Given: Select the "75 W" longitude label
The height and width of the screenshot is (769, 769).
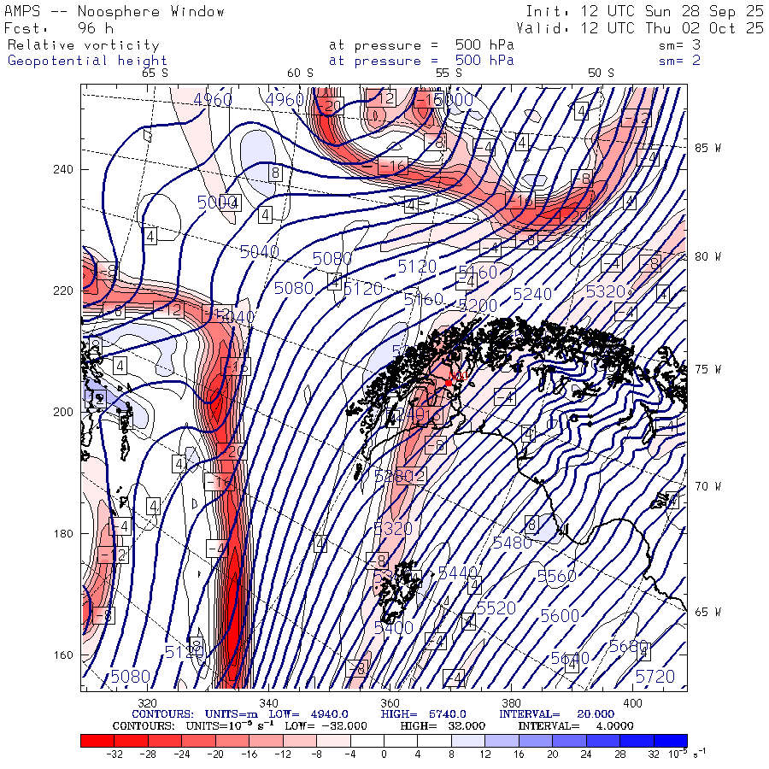Looking at the screenshot, I should (x=707, y=369).
